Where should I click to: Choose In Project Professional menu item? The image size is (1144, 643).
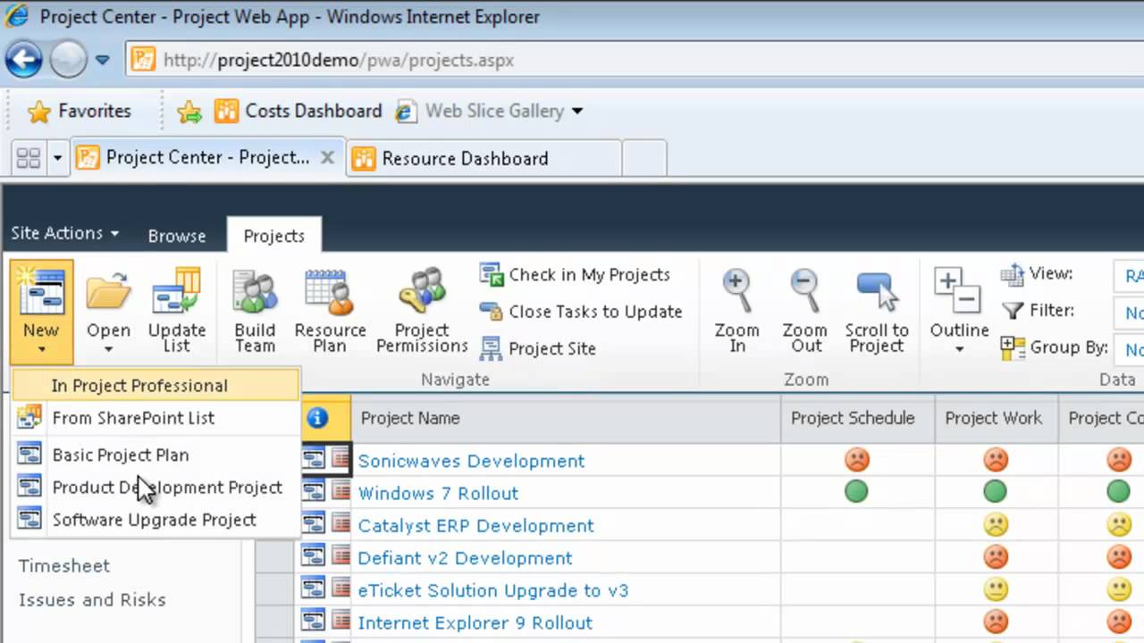156,386
